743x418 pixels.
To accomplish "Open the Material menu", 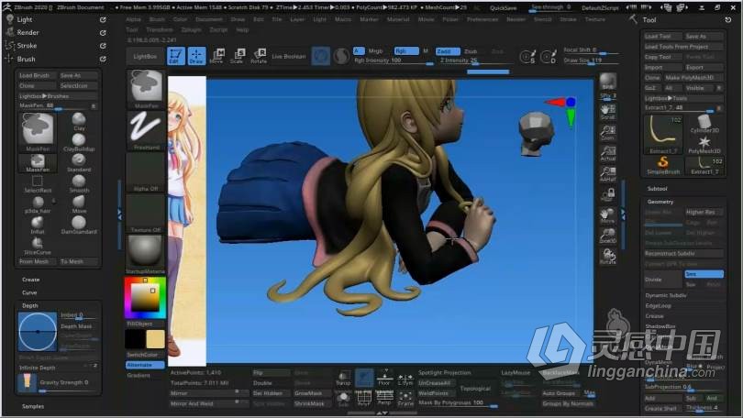I will [x=398, y=19].
